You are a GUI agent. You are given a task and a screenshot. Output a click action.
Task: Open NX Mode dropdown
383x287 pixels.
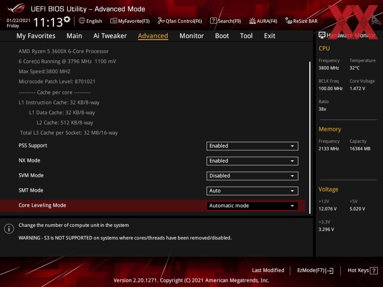pyautogui.click(x=252, y=161)
